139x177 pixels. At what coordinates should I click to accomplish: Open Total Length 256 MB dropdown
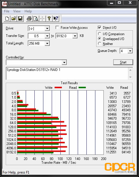(47, 44)
